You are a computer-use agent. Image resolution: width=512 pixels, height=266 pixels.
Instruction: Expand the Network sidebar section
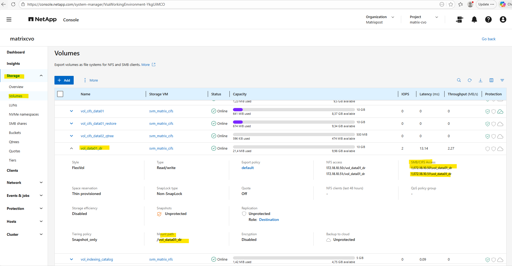coord(24,183)
